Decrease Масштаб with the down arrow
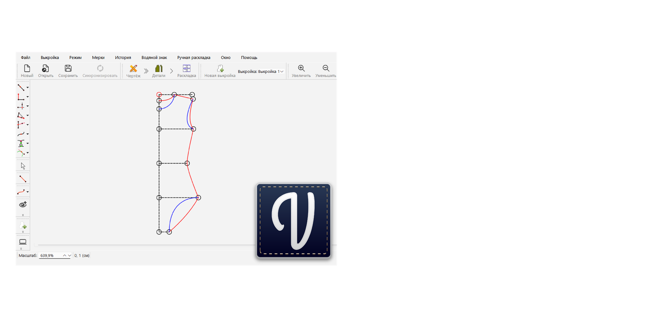The height and width of the screenshot is (334, 669). (x=69, y=255)
